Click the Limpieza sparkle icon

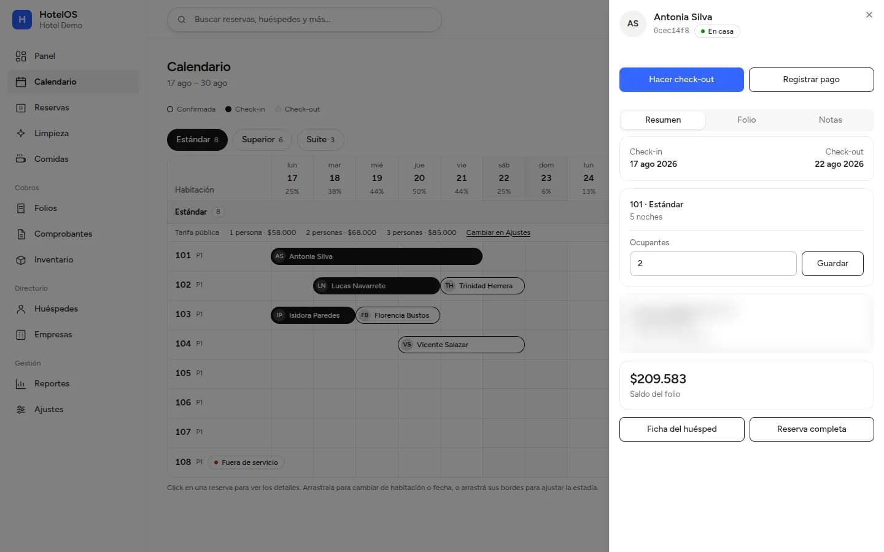tap(21, 134)
